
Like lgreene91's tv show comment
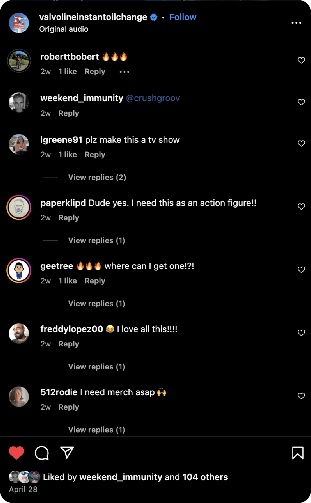(301, 144)
